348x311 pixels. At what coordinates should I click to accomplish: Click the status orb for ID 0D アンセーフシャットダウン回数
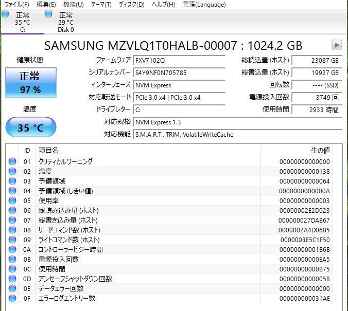pyautogui.click(x=12, y=279)
